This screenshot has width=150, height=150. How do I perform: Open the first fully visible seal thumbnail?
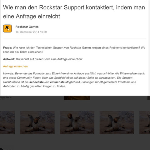tap(37, 122)
